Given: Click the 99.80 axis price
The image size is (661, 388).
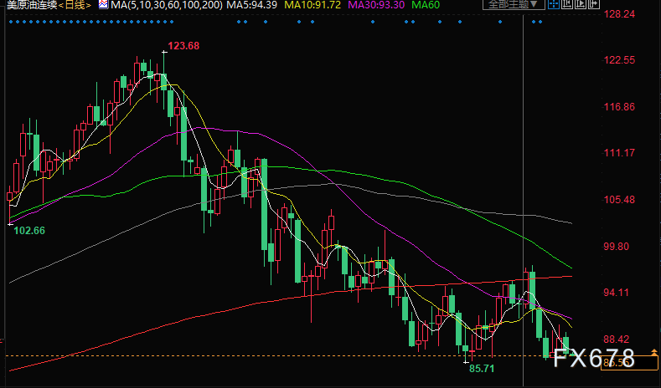Looking at the screenshot, I should click(616, 246).
